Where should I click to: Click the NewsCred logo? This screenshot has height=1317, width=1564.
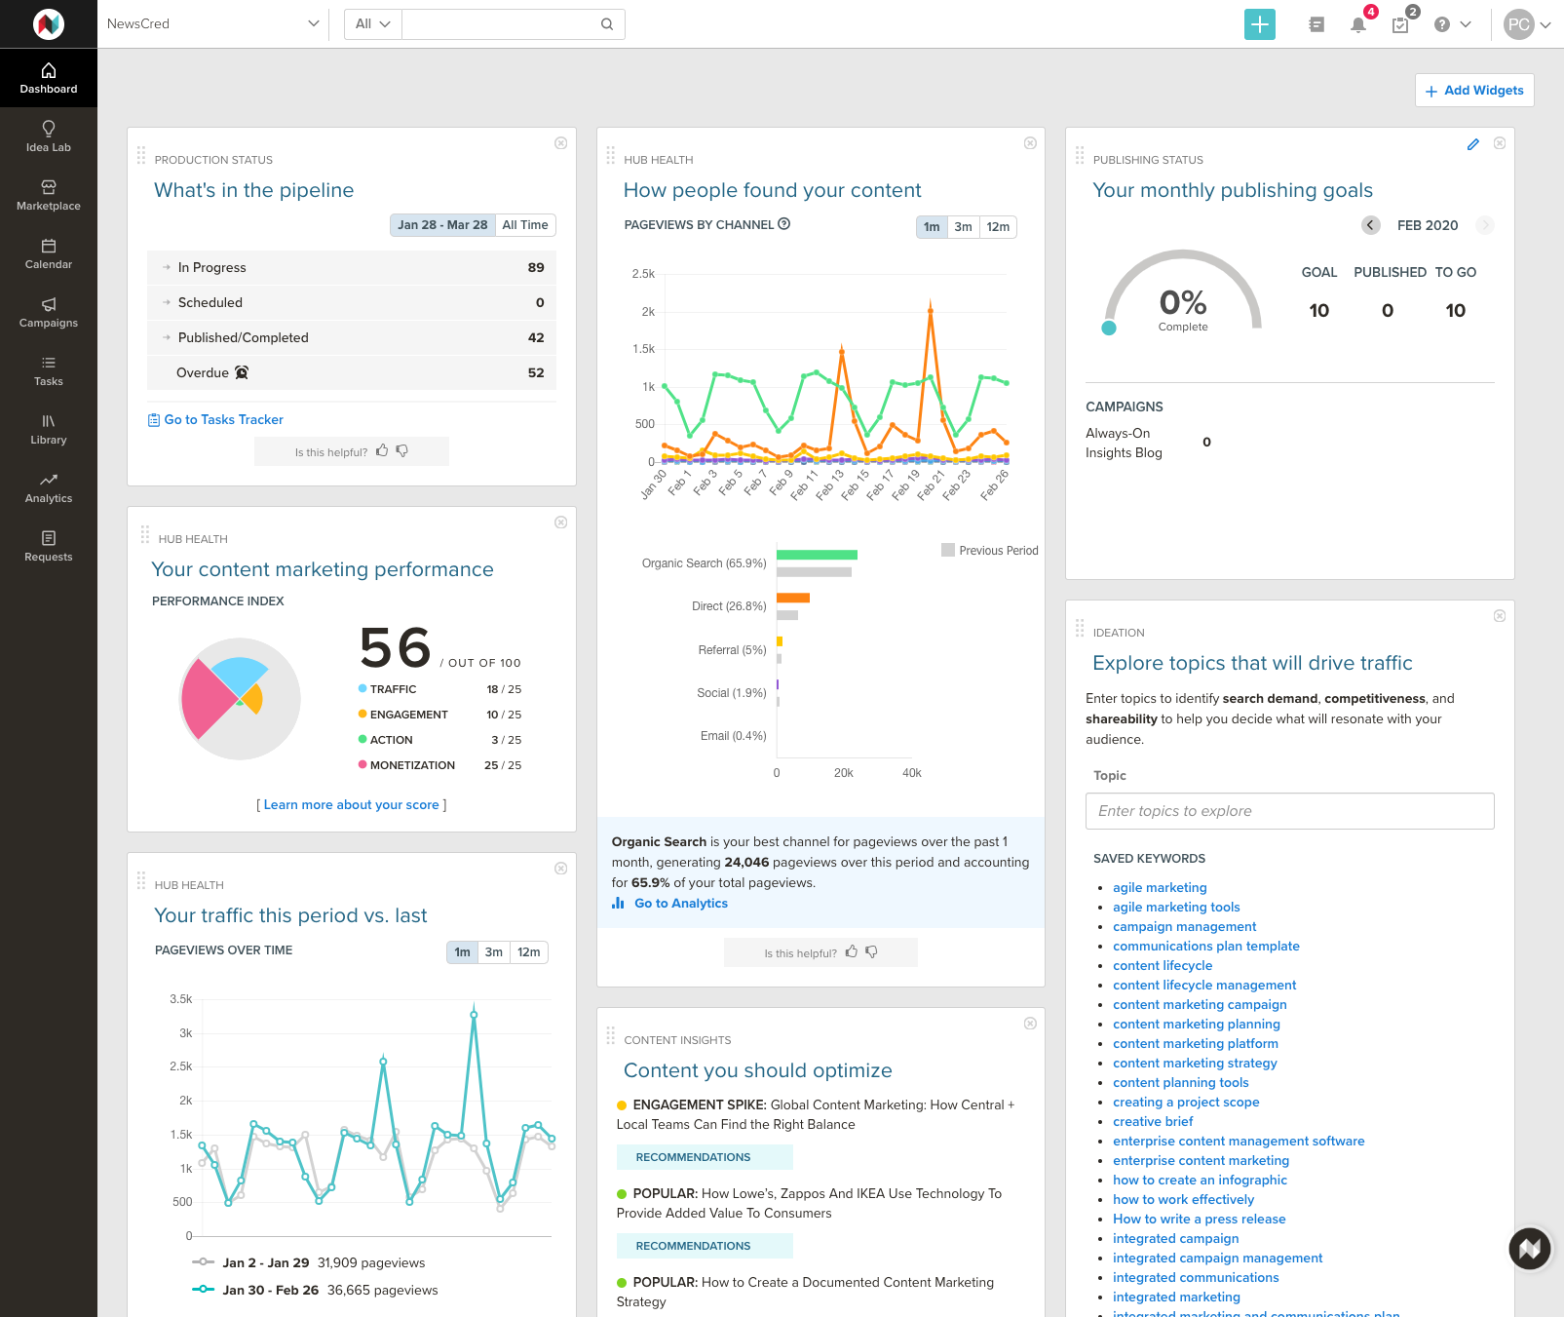coord(49,23)
